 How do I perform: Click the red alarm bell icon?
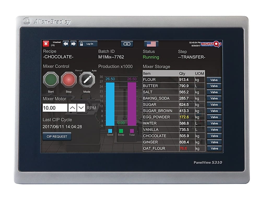[47, 44]
